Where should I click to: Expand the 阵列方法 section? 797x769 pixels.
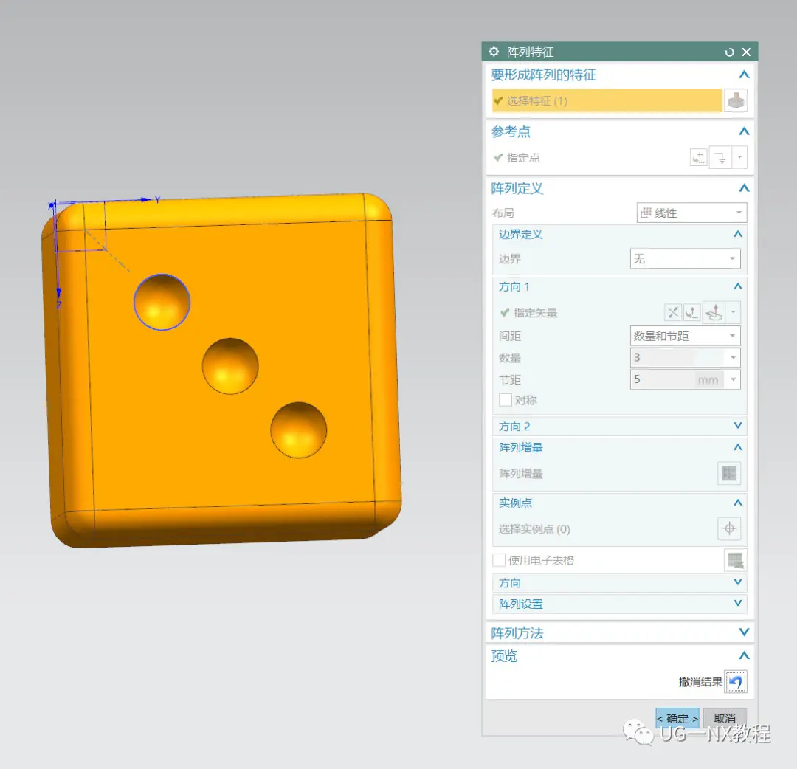(744, 632)
